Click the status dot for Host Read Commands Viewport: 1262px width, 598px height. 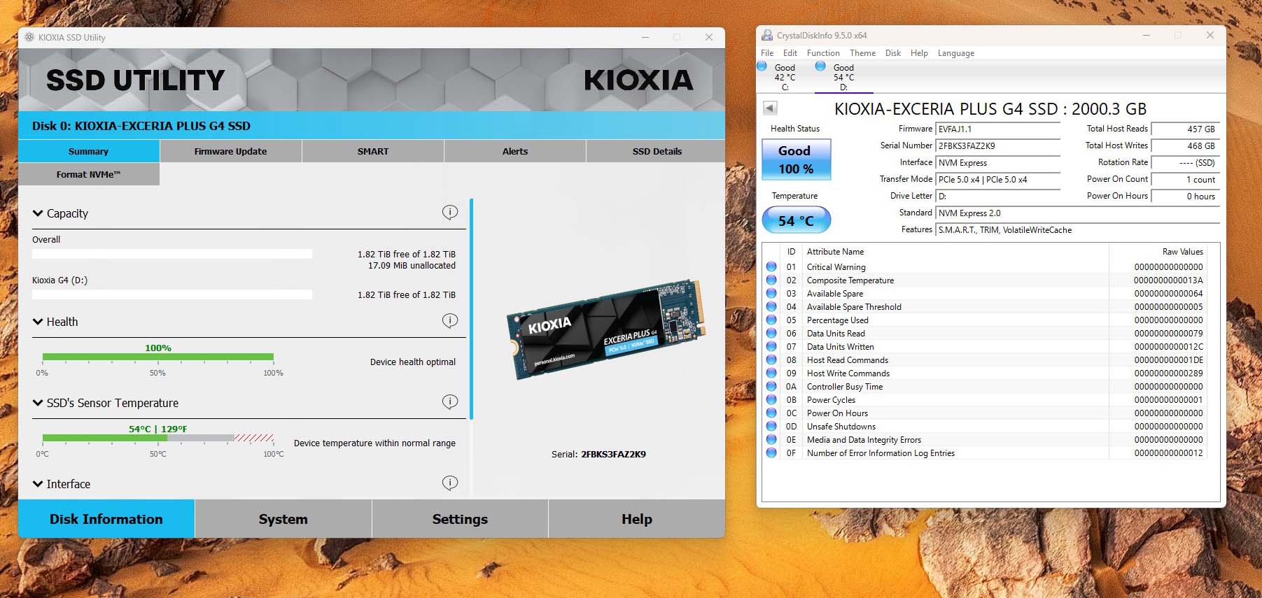tap(771, 359)
